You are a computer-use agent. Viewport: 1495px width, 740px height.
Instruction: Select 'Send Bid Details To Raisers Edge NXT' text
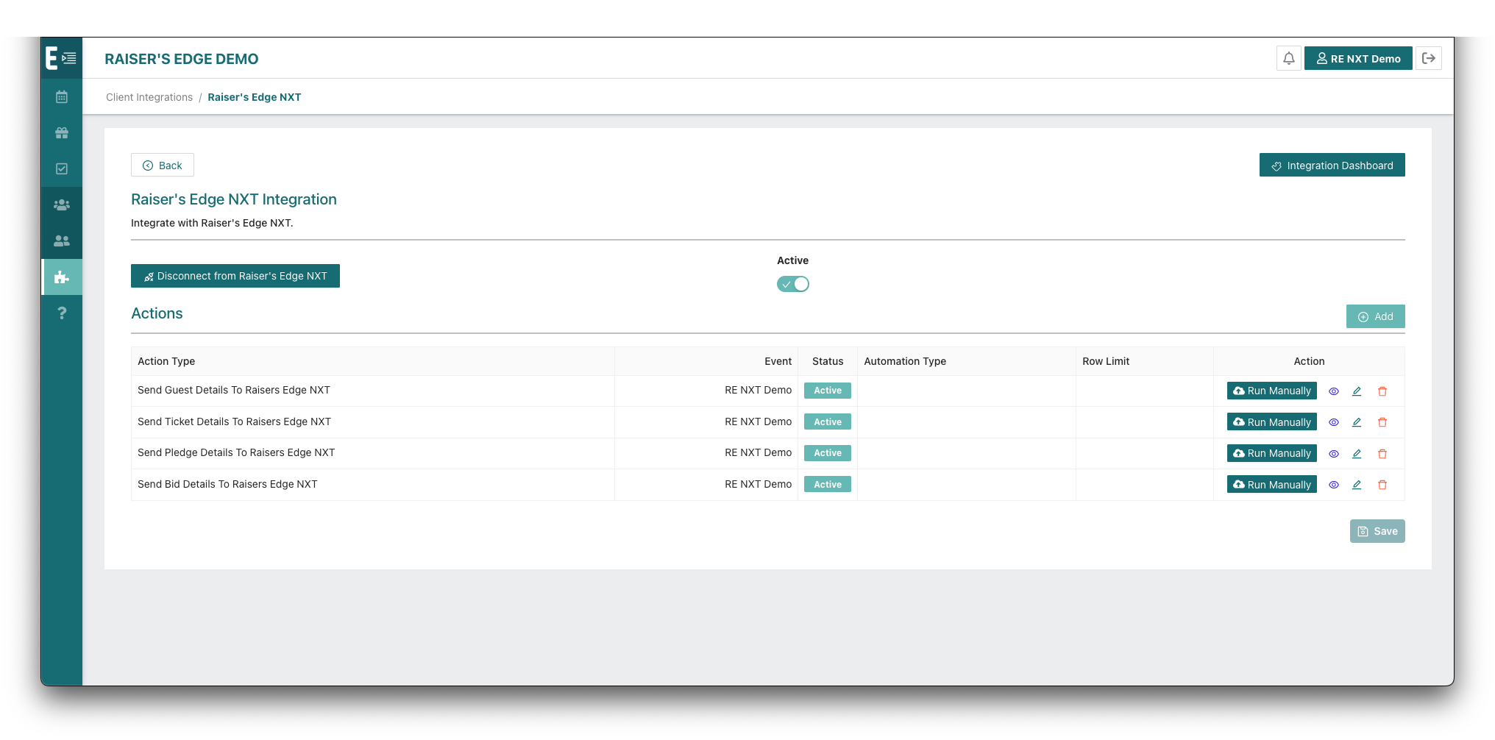click(x=227, y=484)
